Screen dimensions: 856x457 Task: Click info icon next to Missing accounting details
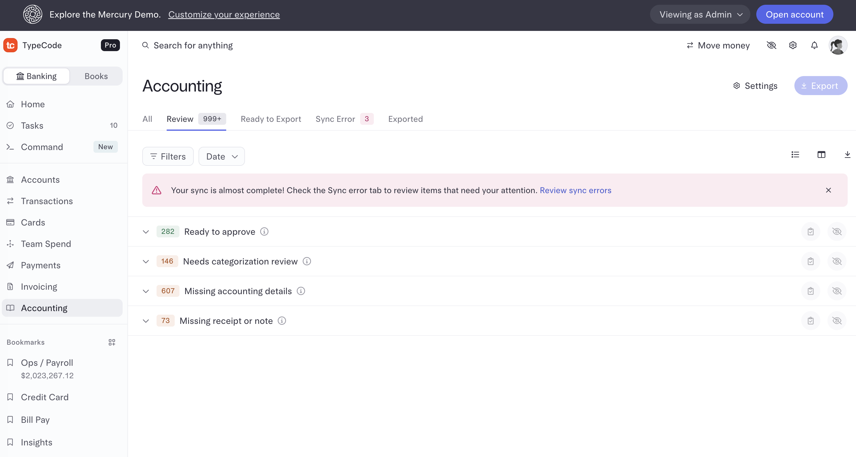coord(301,291)
